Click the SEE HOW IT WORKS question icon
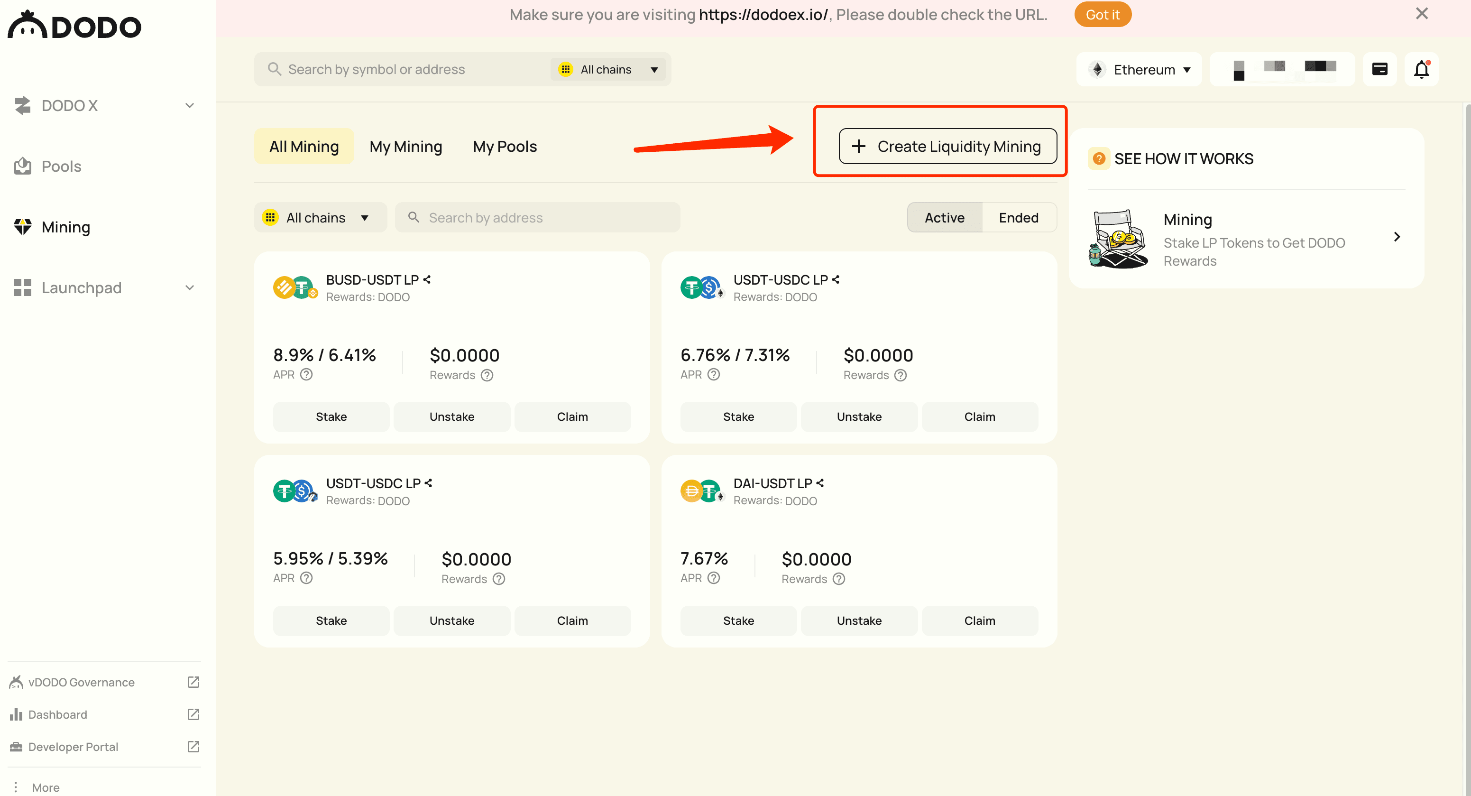 [1099, 158]
